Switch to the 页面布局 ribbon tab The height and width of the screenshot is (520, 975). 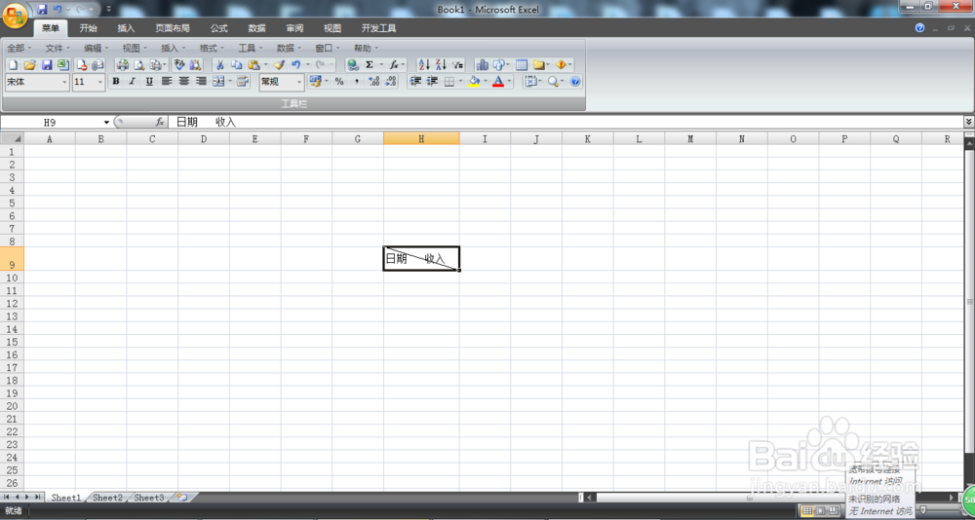[173, 28]
